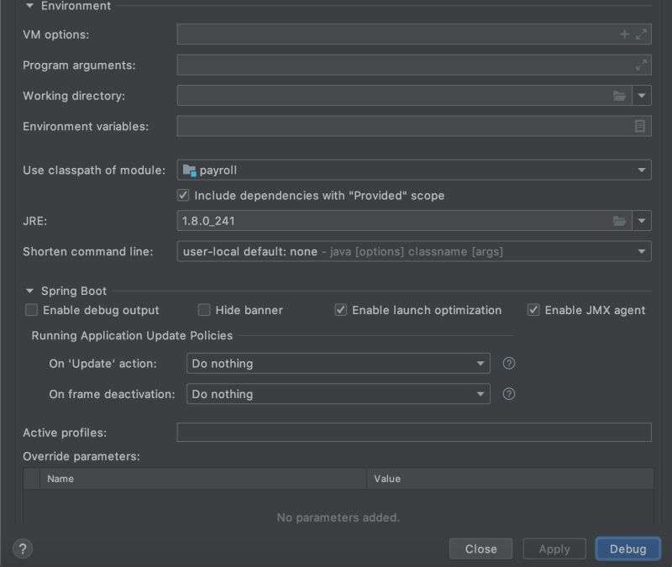Enable the 'Hide banner' option
The width and height of the screenshot is (672, 567).
point(203,309)
